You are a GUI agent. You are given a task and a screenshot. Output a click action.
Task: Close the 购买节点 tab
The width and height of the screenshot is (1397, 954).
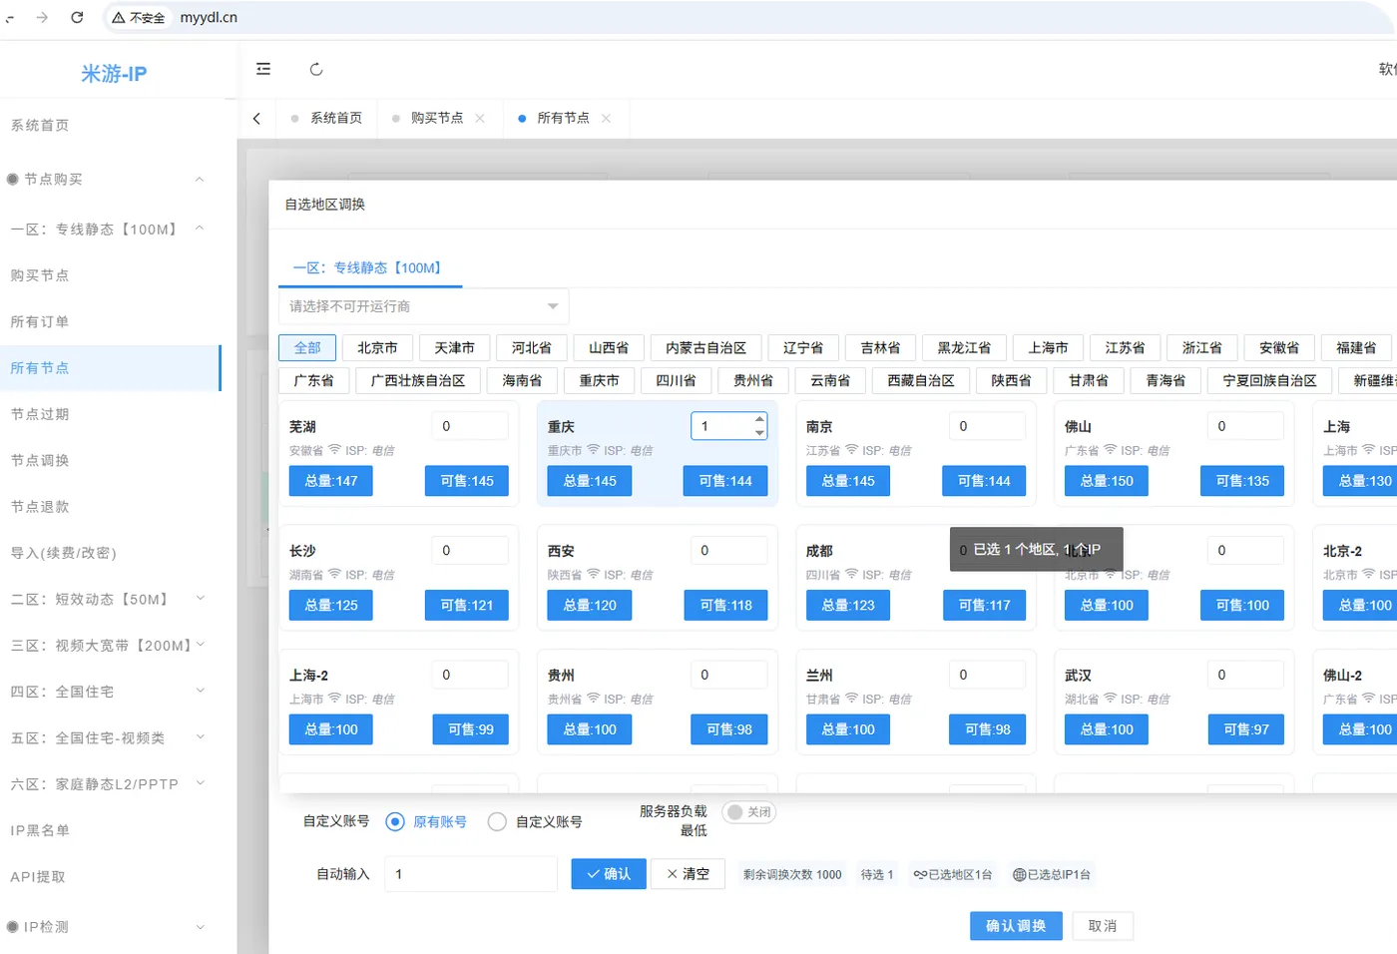[480, 118]
